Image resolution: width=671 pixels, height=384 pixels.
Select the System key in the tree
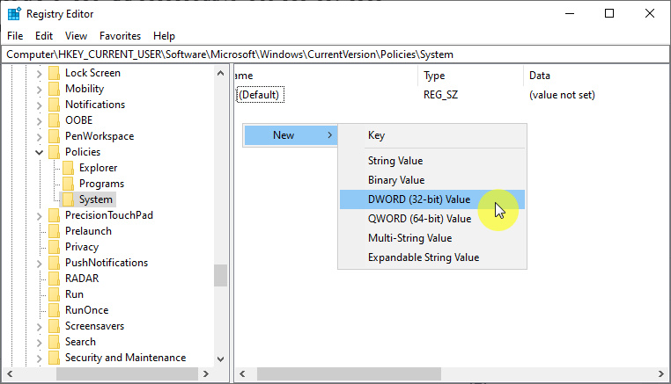95,199
